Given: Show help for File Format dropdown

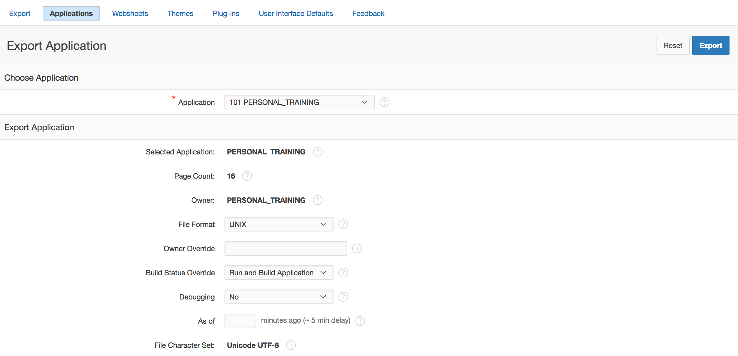Looking at the screenshot, I should pos(343,224).
